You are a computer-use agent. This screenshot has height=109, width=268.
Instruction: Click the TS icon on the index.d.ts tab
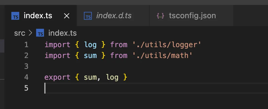pyautogui.click(x=88, y=16)
